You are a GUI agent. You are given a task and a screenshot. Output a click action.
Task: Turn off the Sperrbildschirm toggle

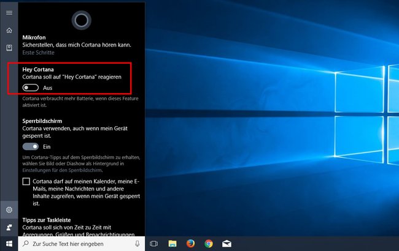click(x=31, y=146)
